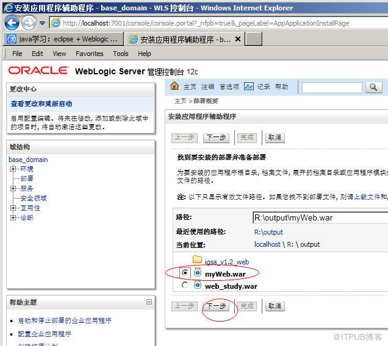The image size is (388, 346).
Task: Click the magnifier search button
Action: (373, 87)
